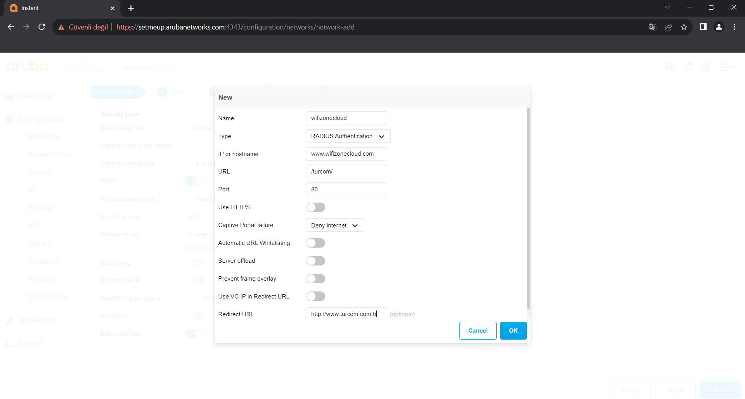745x399 pixels.
Task: Click the browser back arrow icon
Action: pos(11,27)
